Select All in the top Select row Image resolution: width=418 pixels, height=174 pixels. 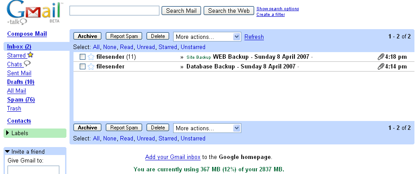[x=96, y=47]
